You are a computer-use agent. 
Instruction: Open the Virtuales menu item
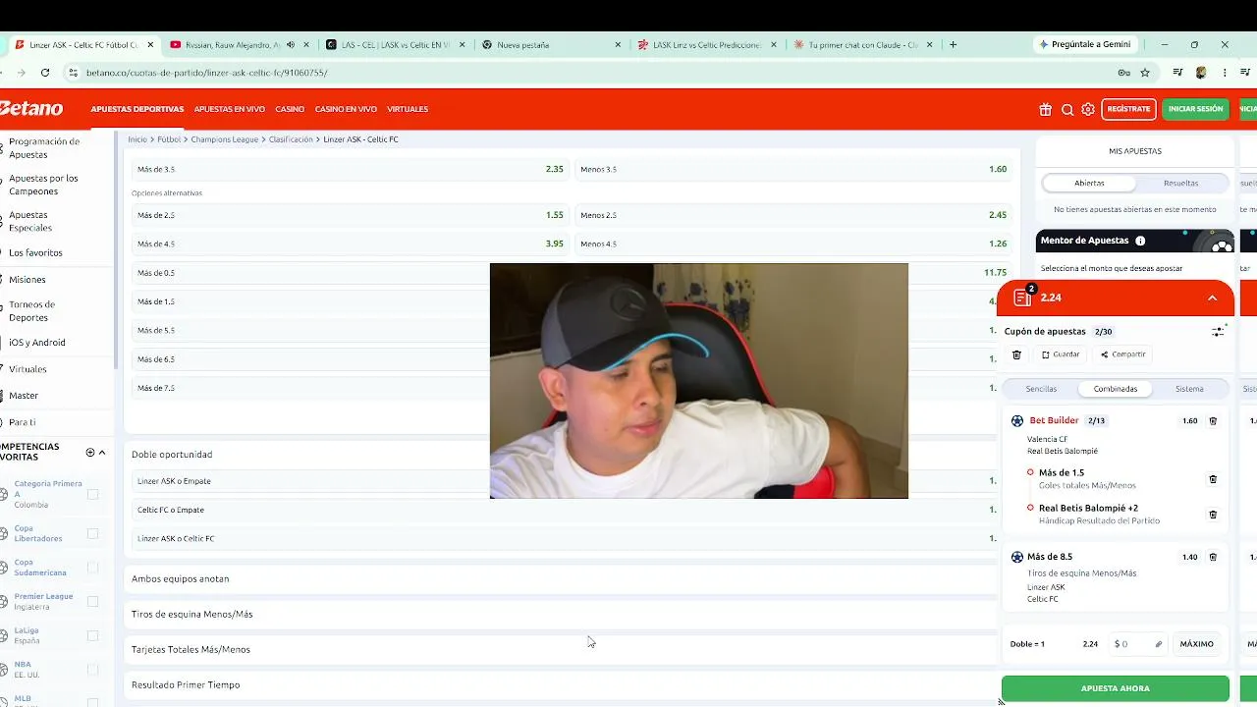click(x=408, y=109)
